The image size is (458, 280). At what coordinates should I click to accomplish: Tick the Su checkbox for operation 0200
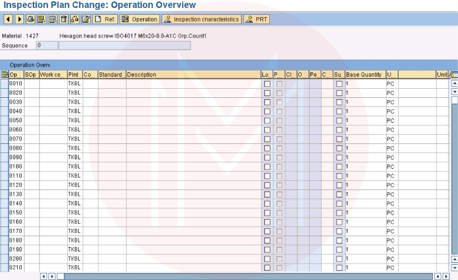click(x=339, y=259)
